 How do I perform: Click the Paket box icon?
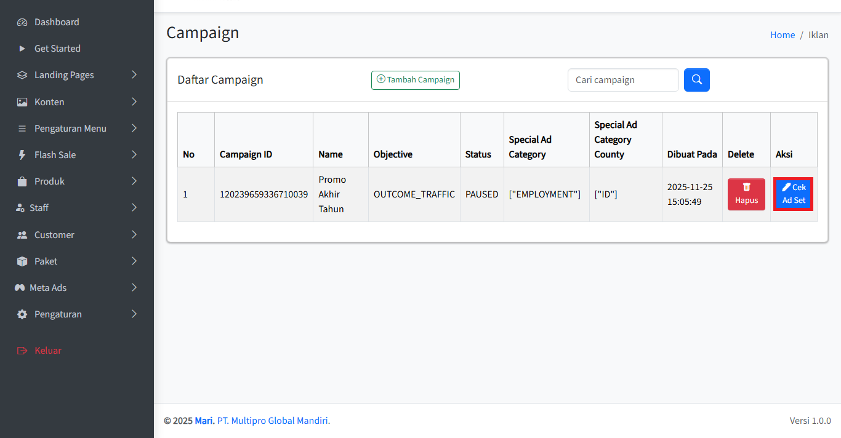pyautogui.click(x=22, y=261)
